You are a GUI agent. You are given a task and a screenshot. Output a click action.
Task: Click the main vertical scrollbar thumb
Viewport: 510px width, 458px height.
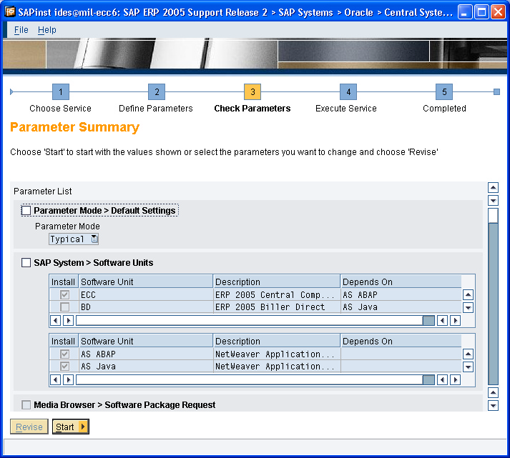pos(493,215)
